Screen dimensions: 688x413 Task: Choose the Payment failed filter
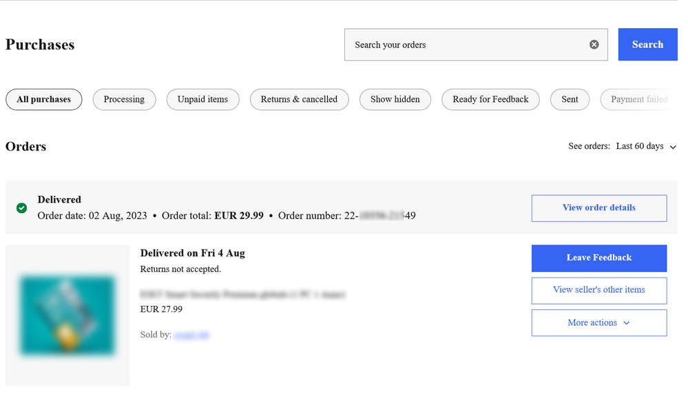[638, 100]
